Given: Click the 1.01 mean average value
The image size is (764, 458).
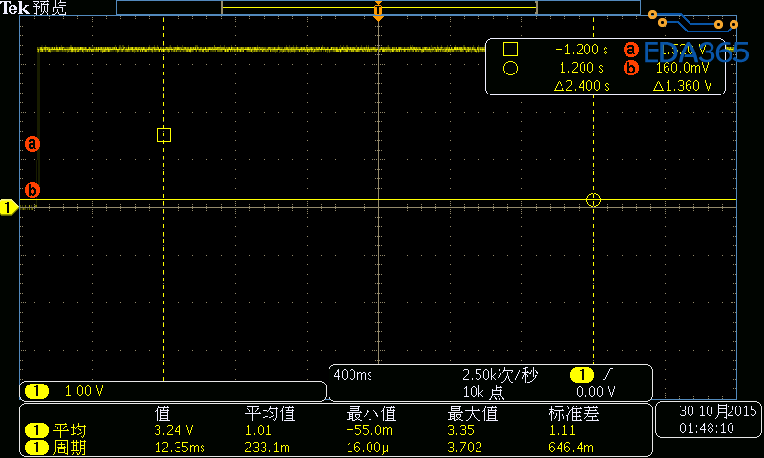Looking at the screenshot, I should pyautogui.click(x=258, y=430).
